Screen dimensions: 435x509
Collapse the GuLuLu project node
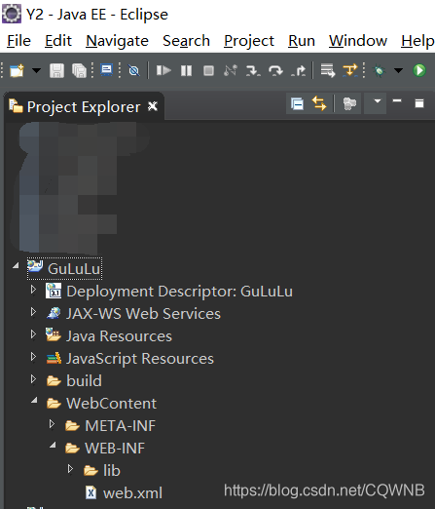click(x=16, y=266)
